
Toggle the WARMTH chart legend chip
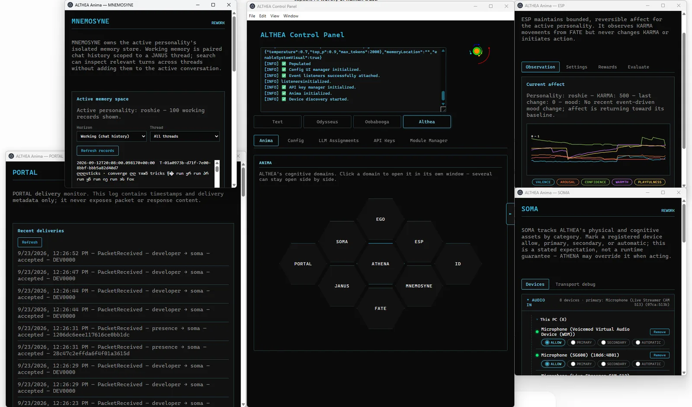coord(622,182)
